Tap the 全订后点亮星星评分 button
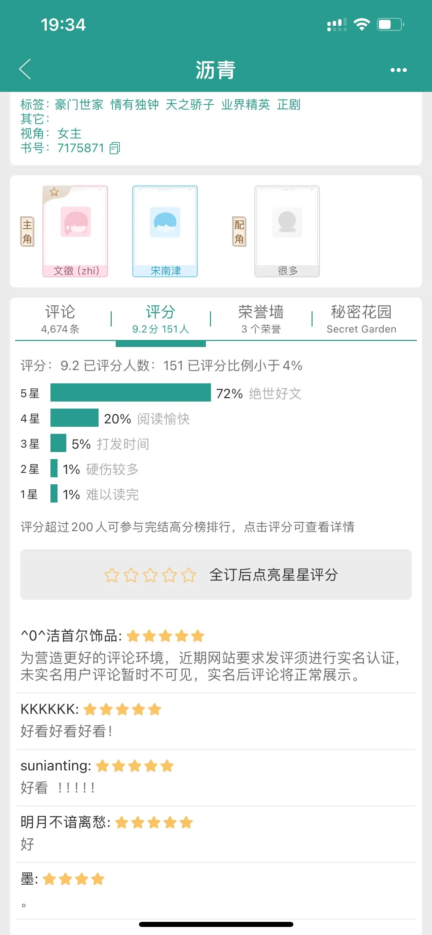Viewport: 432px width, 935px height. coord(216,575)
